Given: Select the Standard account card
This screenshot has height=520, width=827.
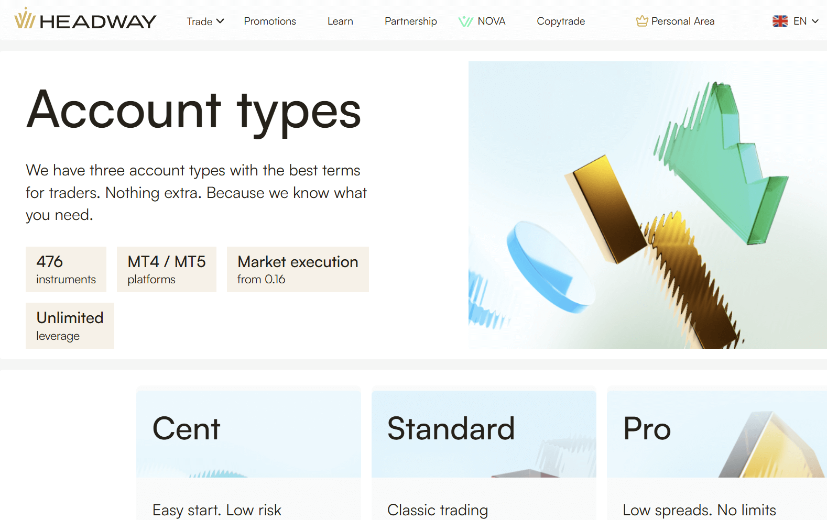Looking at the screenshot, I should coord(484,453).
